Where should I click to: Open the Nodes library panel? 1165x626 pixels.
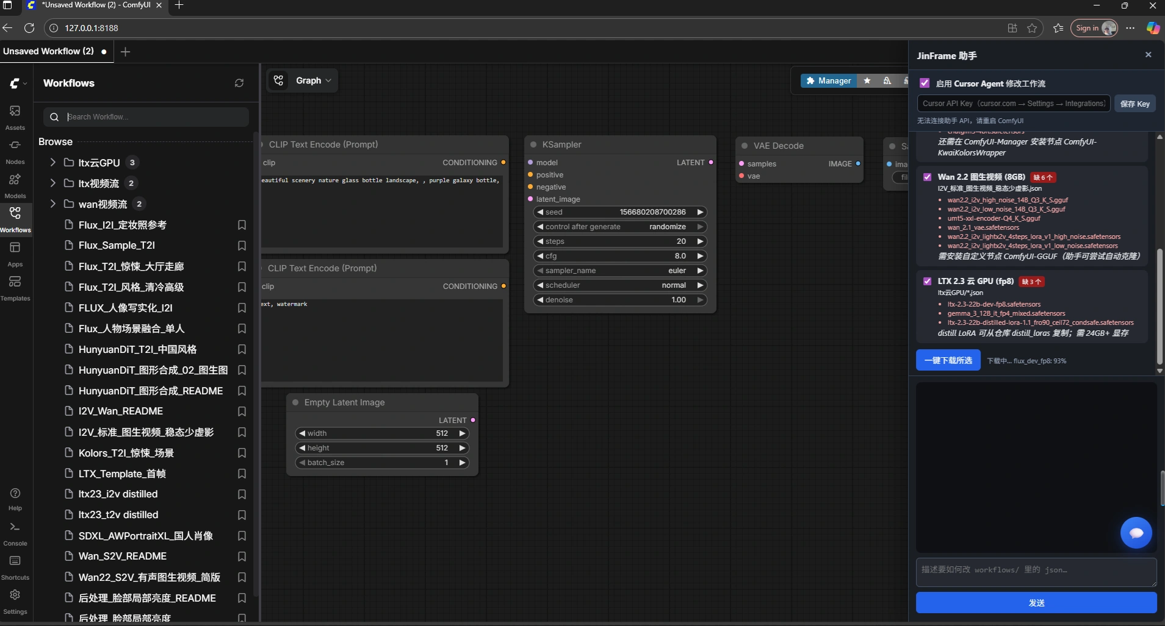15,151
